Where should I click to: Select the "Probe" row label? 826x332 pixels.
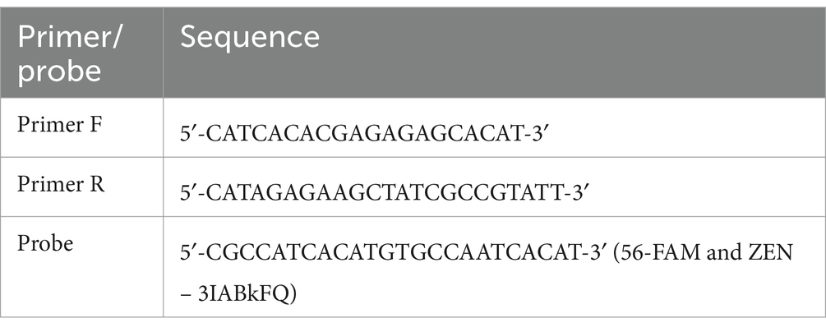tap(45, 243)
